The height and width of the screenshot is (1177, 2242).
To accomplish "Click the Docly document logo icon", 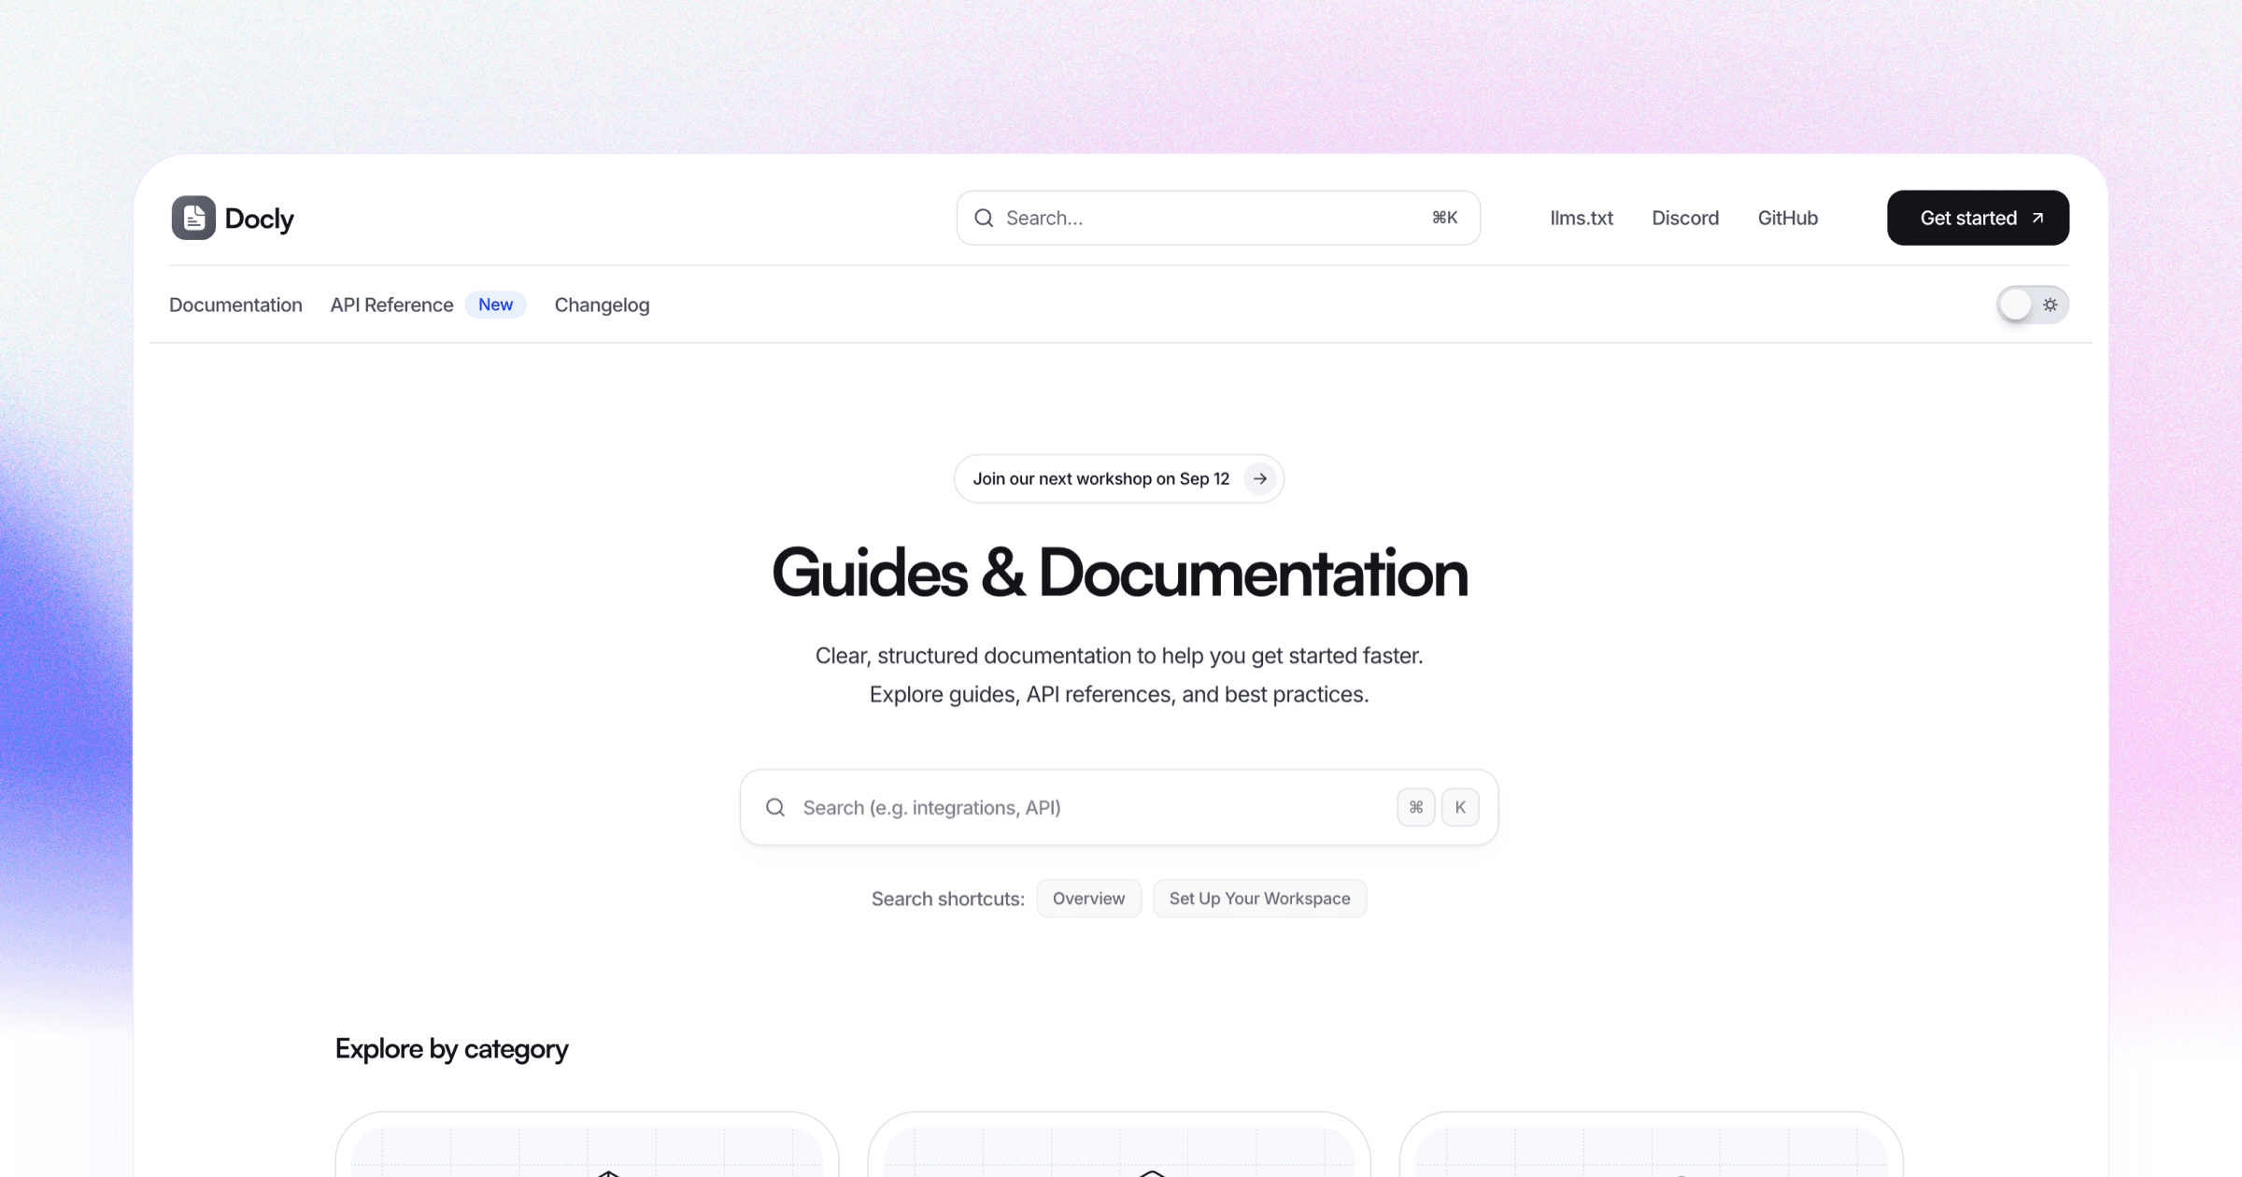I will pos(193,218).
